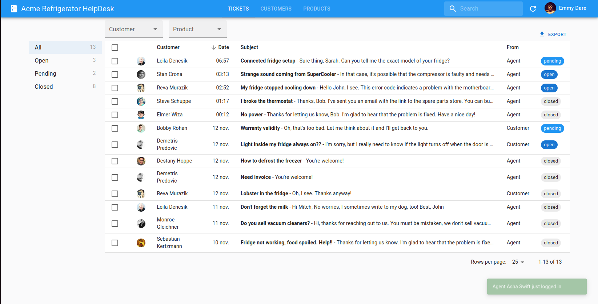This screenshot has width=598, height=304.
Task: Open the Customer filter dropdown
Action: click(x=133, y=29)
